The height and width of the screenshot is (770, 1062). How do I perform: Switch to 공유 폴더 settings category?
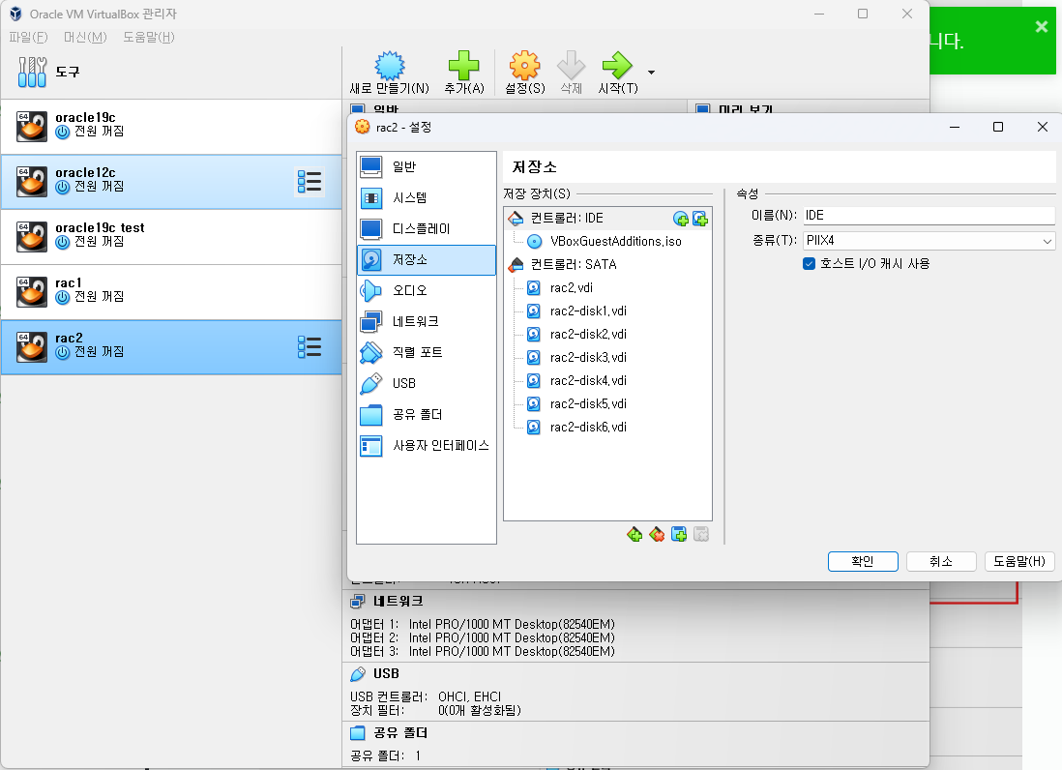click(426, 414)
